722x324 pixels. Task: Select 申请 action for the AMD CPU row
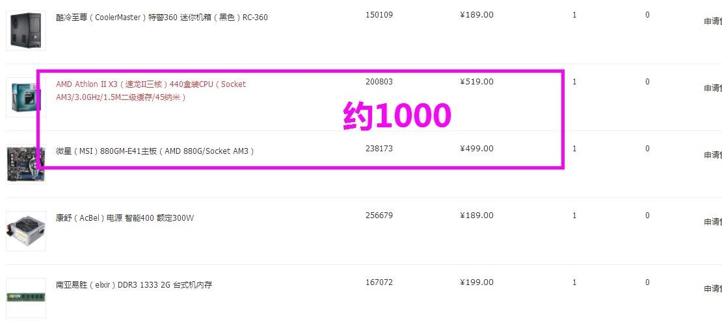713,88
